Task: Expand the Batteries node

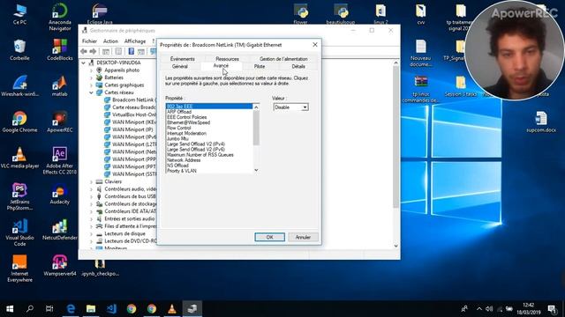Action: pos(91,78)
